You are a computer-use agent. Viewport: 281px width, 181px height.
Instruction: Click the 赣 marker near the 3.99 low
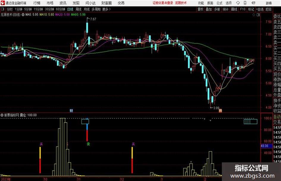(x=220, y=111)
